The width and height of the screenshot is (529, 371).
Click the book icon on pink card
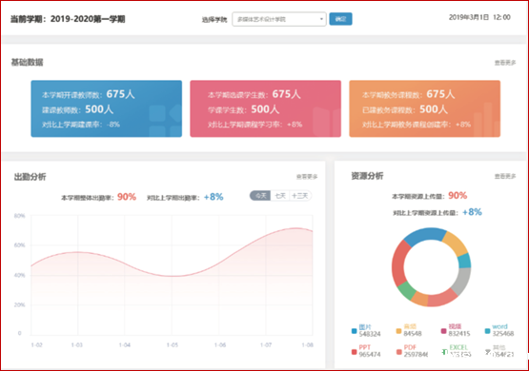coord(327,121)
